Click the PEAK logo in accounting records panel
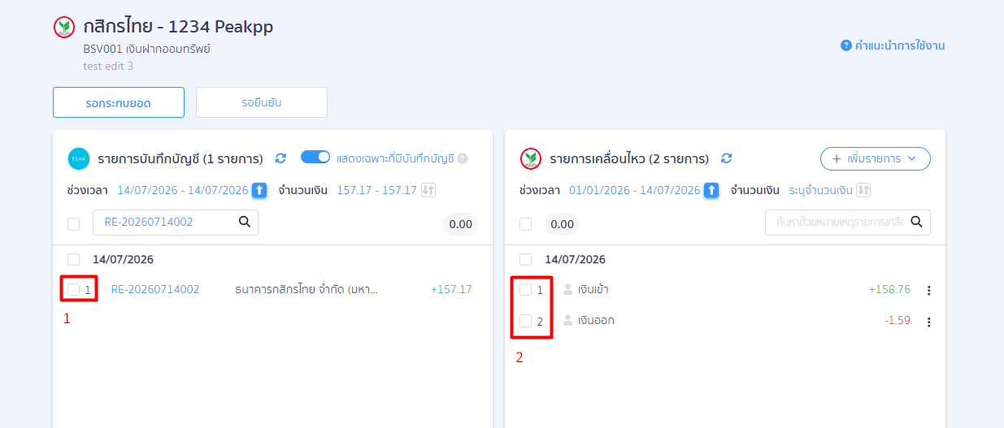 tap(79, 158)
